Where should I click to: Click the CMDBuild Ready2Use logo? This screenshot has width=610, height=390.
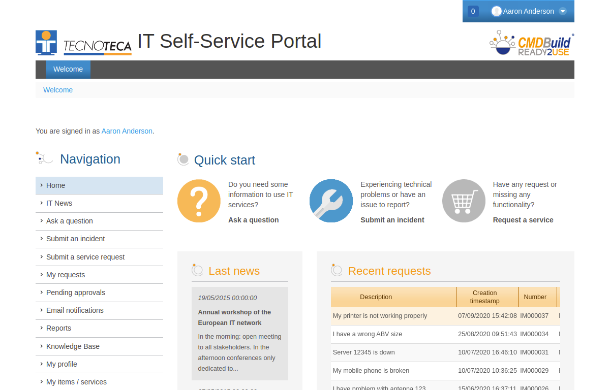pos(532,43)
